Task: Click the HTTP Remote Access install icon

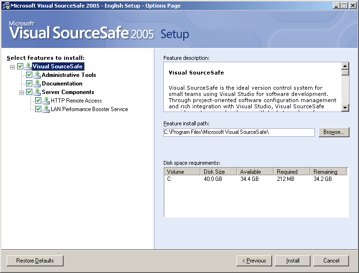Action: tap(46, 101)
